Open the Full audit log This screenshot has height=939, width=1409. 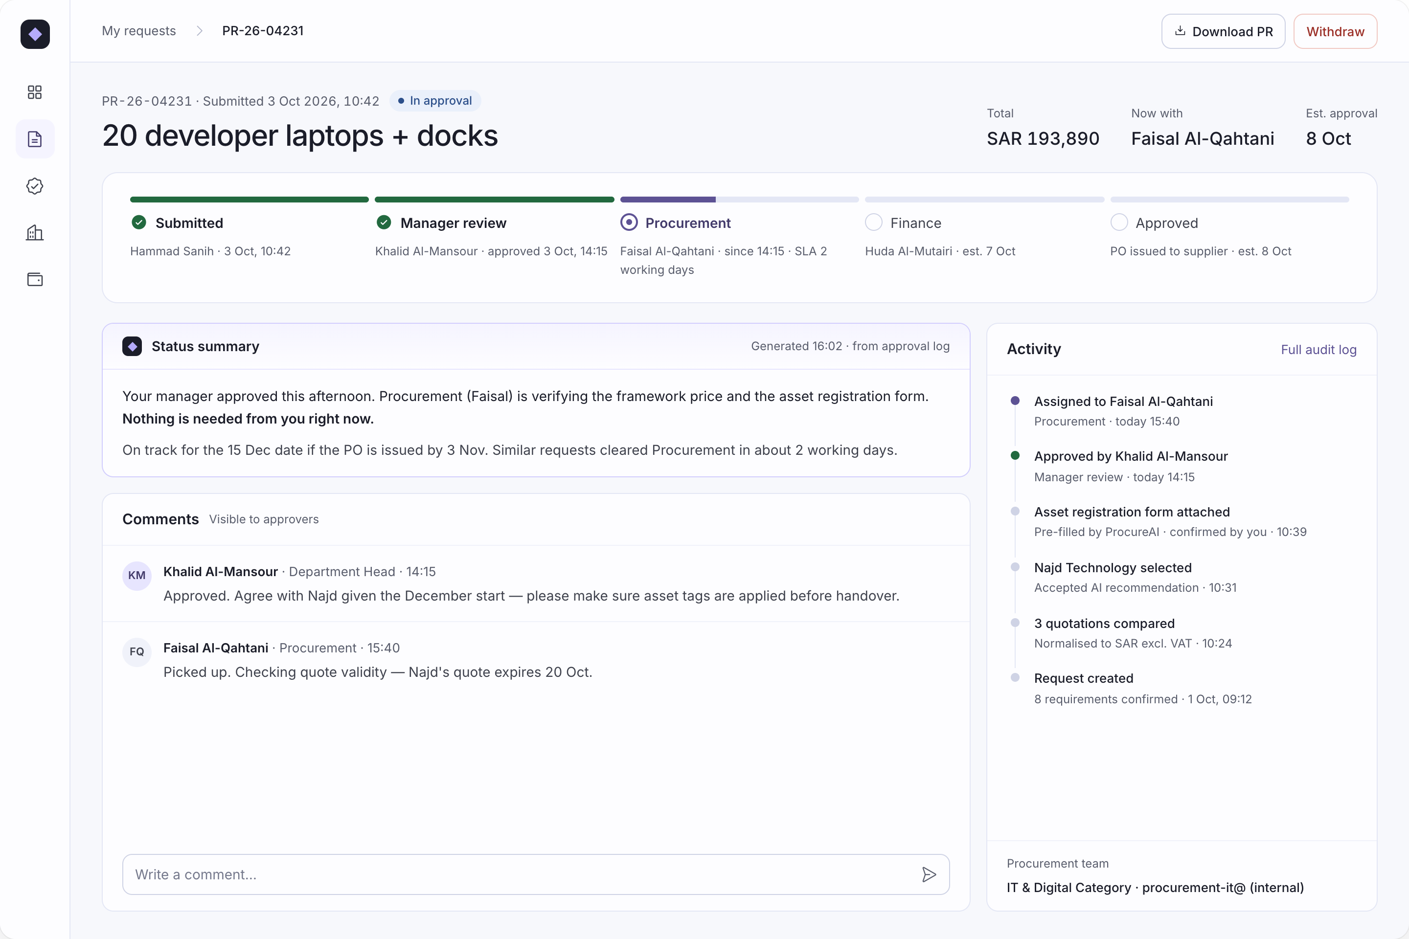(1318, 349)
